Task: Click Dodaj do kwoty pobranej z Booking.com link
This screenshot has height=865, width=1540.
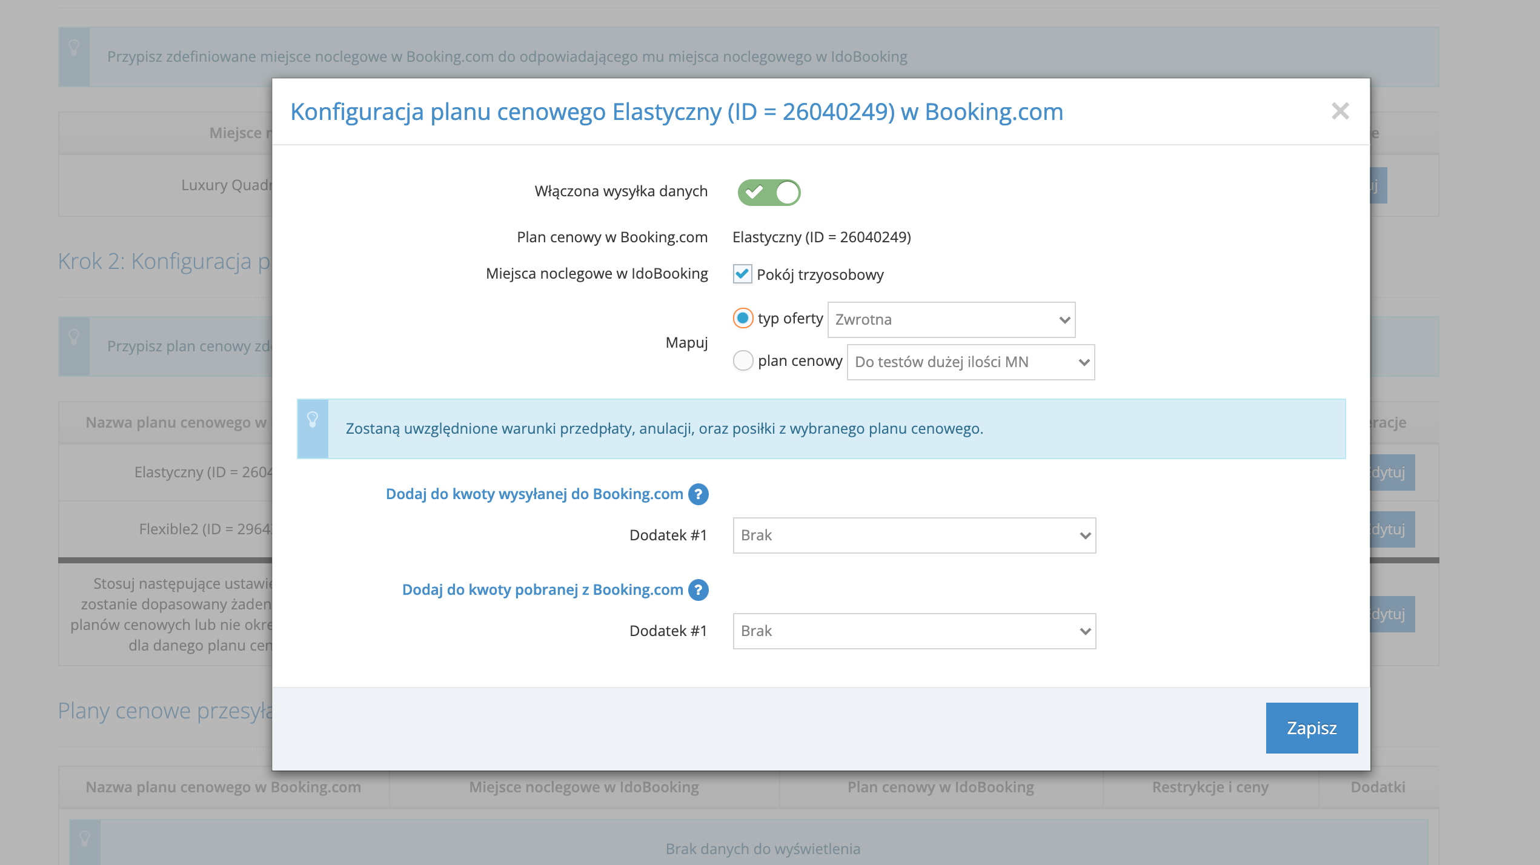Action: coord(542,589)
